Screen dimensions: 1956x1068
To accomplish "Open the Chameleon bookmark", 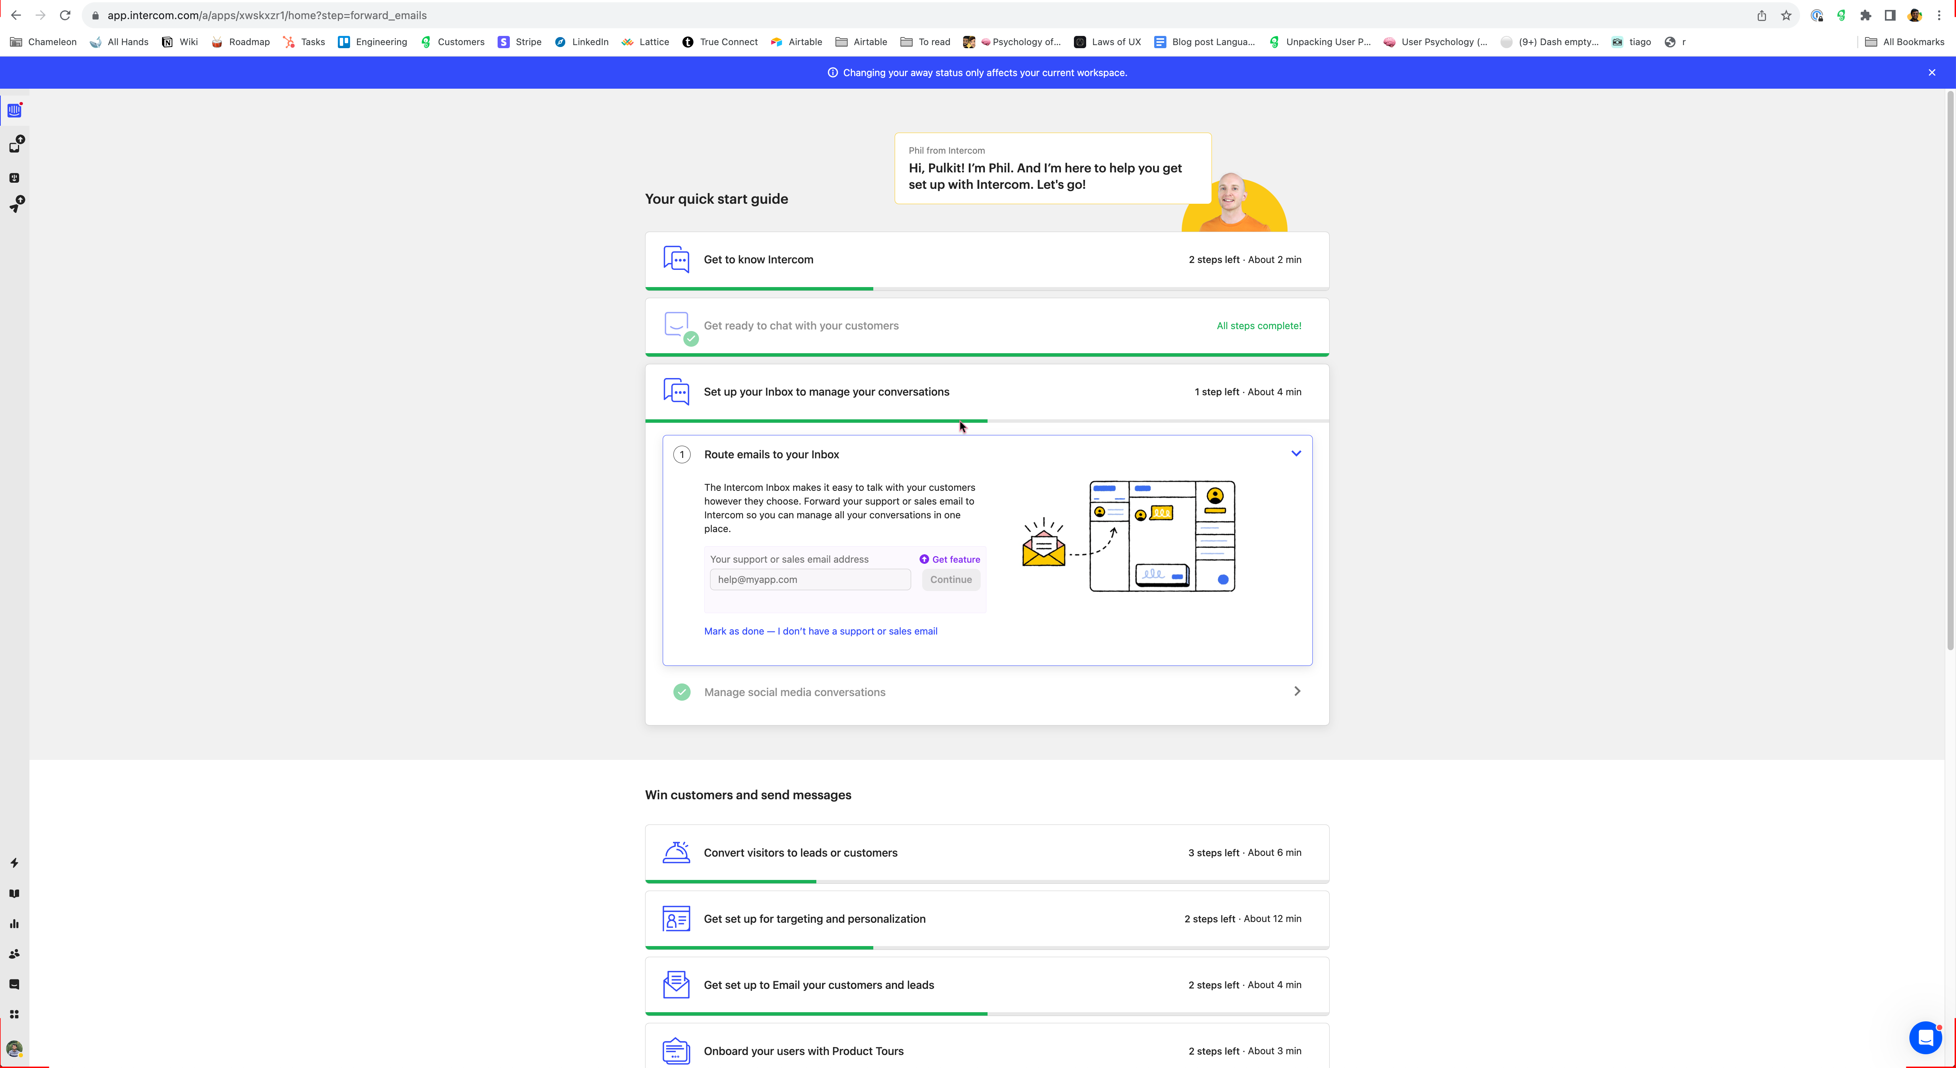I will (x=43, y=42).
